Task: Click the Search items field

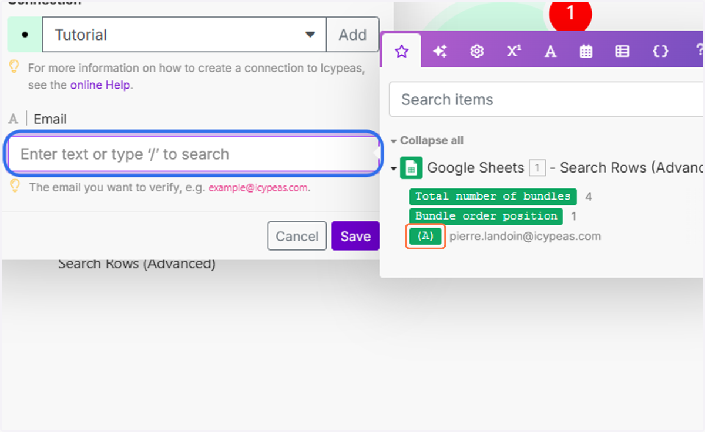Action: pyautogui.click(x=546, y=99)
